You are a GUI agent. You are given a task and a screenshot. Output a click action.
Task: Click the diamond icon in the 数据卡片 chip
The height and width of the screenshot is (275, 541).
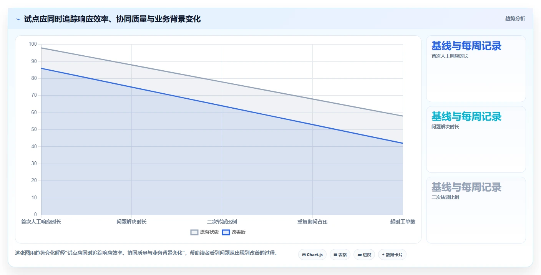[x=383, y=255]
